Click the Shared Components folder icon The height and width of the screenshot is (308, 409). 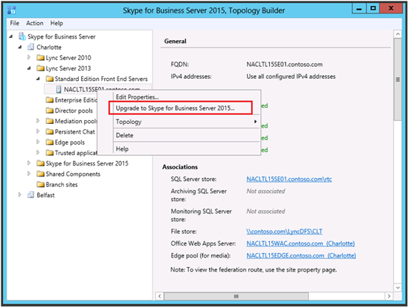[x=40, y=174]
